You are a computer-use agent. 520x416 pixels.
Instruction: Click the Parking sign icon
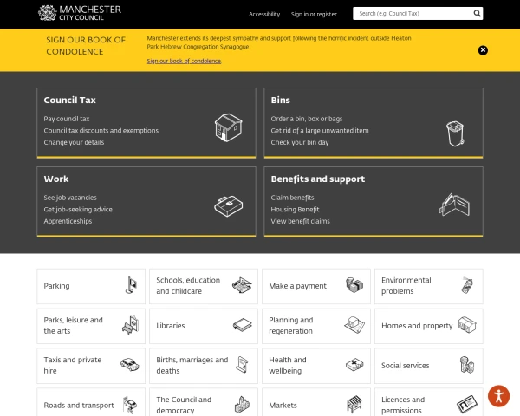point(131,285)
